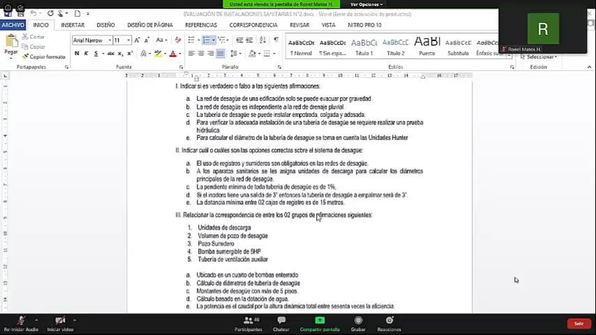Toggle Iniciar video camera
The height and width of the screenshot is (335, 596).
coord(60,320)
